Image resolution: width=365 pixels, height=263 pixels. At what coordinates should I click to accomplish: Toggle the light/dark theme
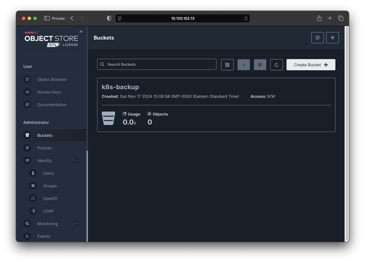[333, 38]
